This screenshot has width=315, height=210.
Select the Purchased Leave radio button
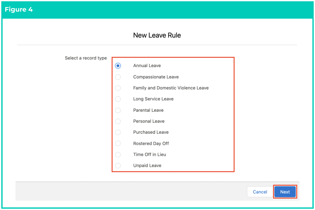[118, 132]
